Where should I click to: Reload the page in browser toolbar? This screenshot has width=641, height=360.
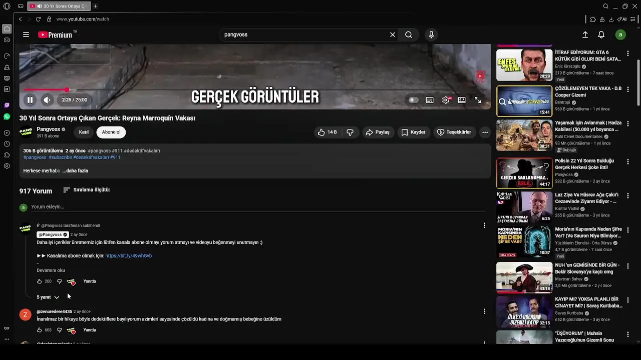click(38, 19)
